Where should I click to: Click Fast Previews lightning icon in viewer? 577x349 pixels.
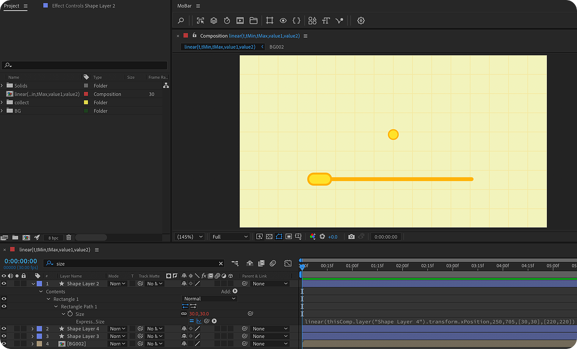(260, 236)
